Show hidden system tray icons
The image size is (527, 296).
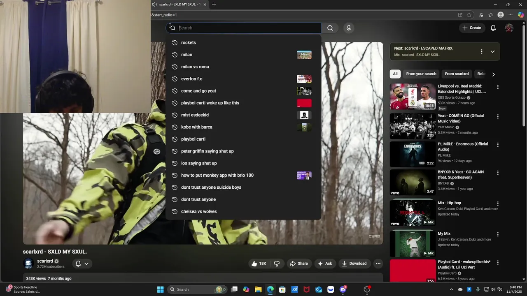click(451, 289)
